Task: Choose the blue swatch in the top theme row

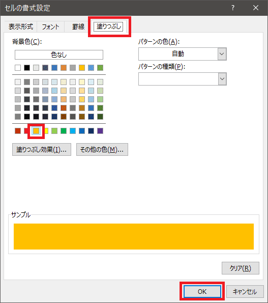Action: pos(54,68)
